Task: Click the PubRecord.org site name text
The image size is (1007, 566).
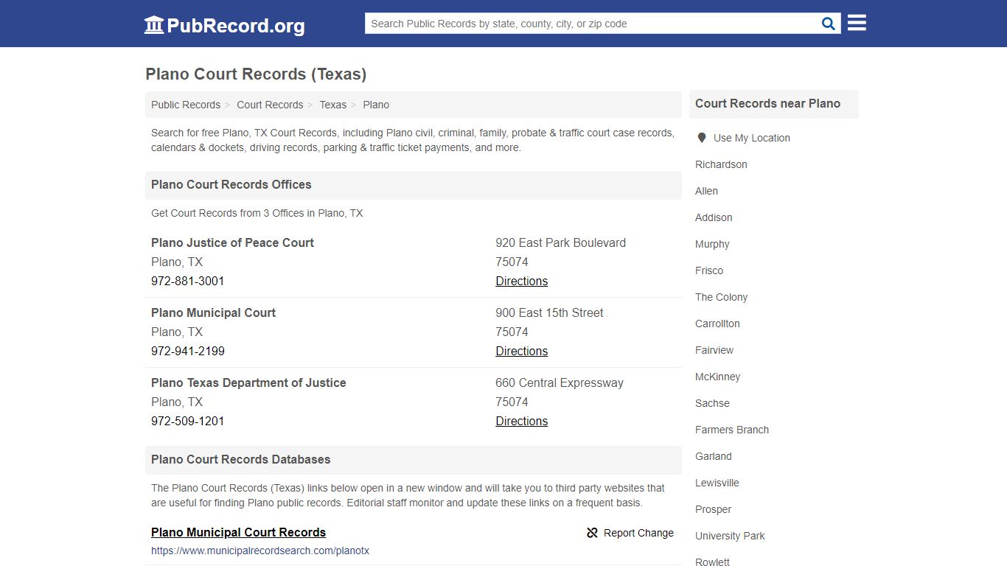Action: click(236, 26)
